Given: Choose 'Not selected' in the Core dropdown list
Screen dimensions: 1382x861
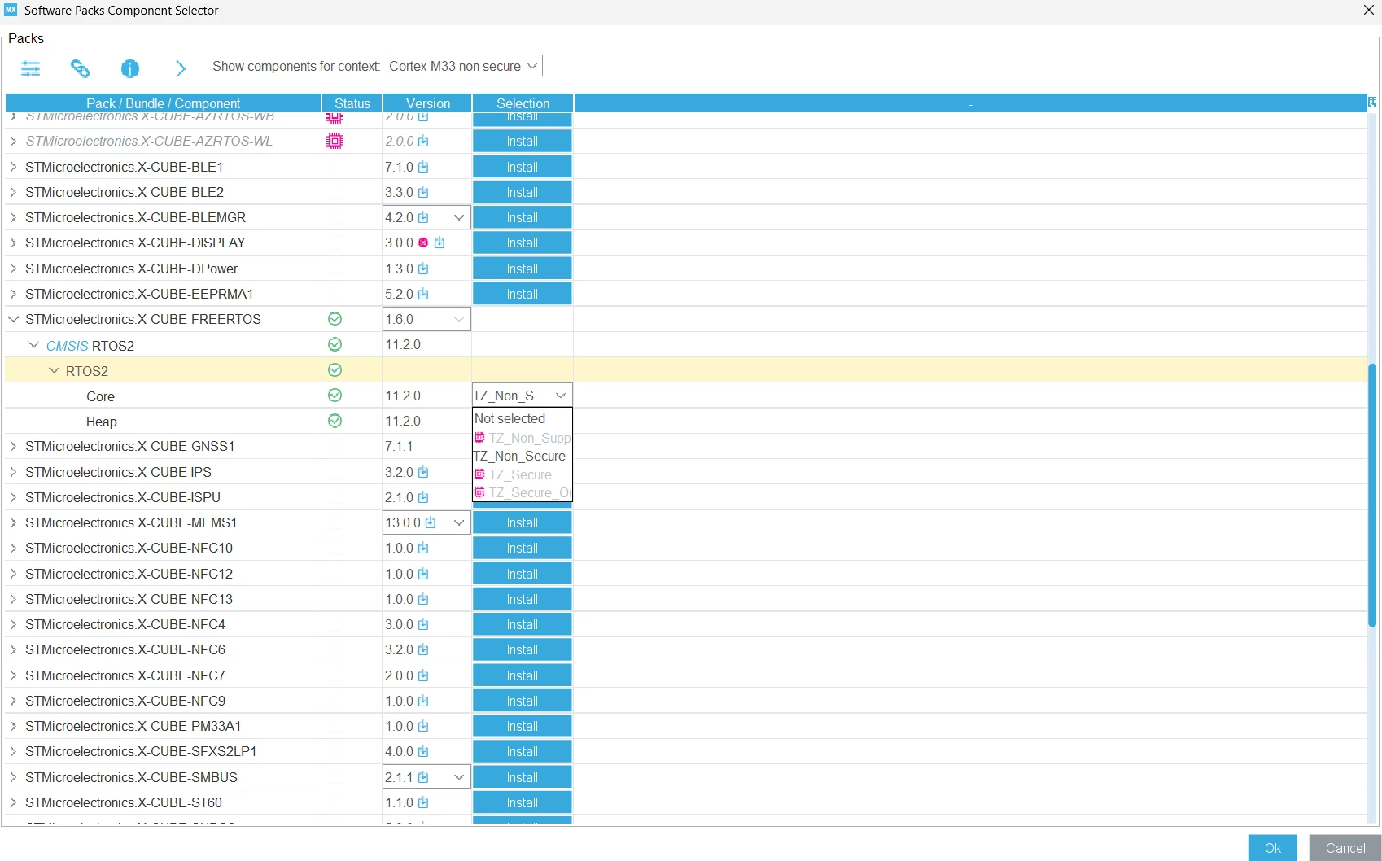Looking at the screenshot, I should tap(510, 418).
